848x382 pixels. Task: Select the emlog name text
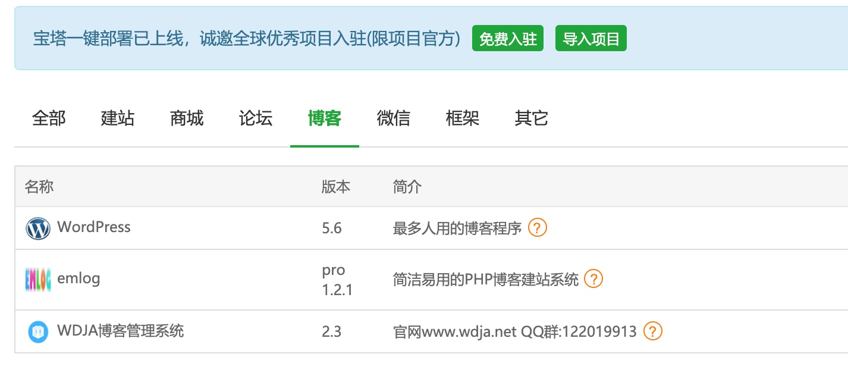[78, 278]
